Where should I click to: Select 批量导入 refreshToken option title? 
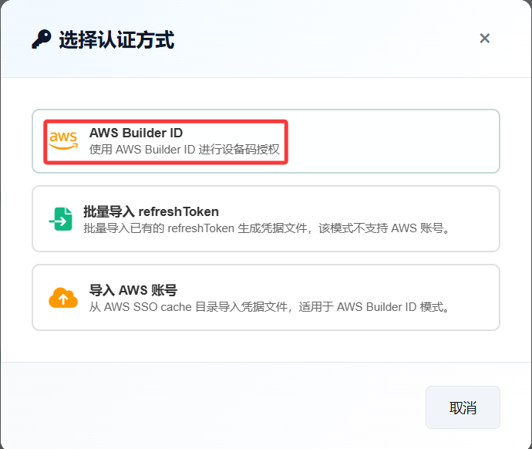(151, 211)
